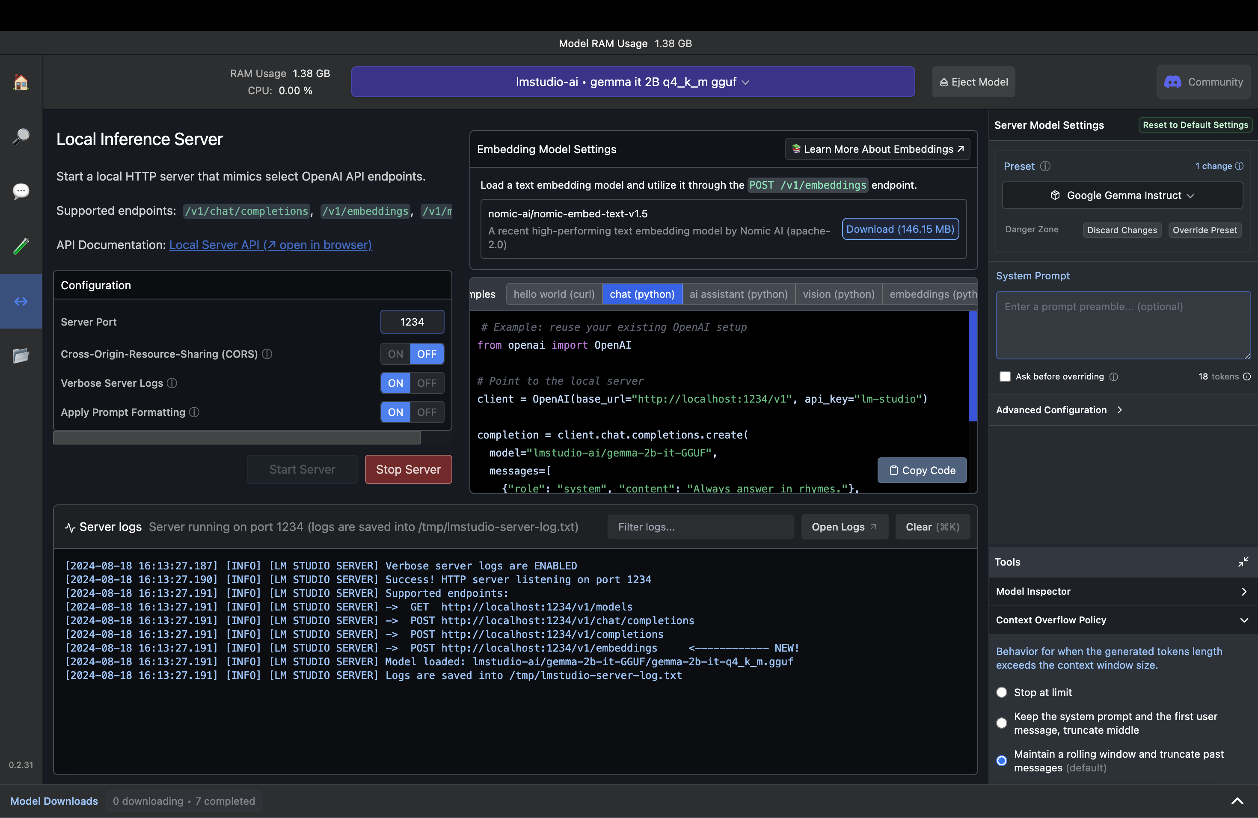Set Apply Prompt Formatting to OFF
The width and height of the screenshot is (1258, 818).
point(427,412)
